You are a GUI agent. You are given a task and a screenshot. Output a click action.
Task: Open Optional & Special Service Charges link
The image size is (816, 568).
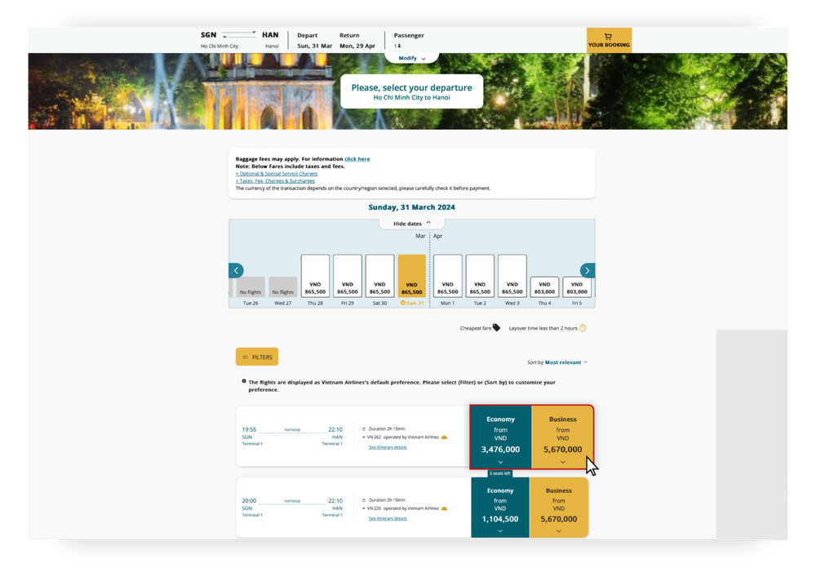pos(277,173)
